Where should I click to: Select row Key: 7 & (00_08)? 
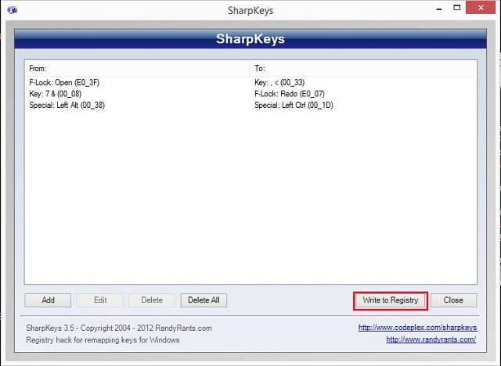click(250, 94)
